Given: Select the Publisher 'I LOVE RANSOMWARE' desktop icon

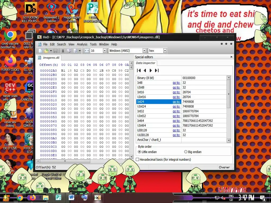Looking at the screenshot, I should [93, 12].
